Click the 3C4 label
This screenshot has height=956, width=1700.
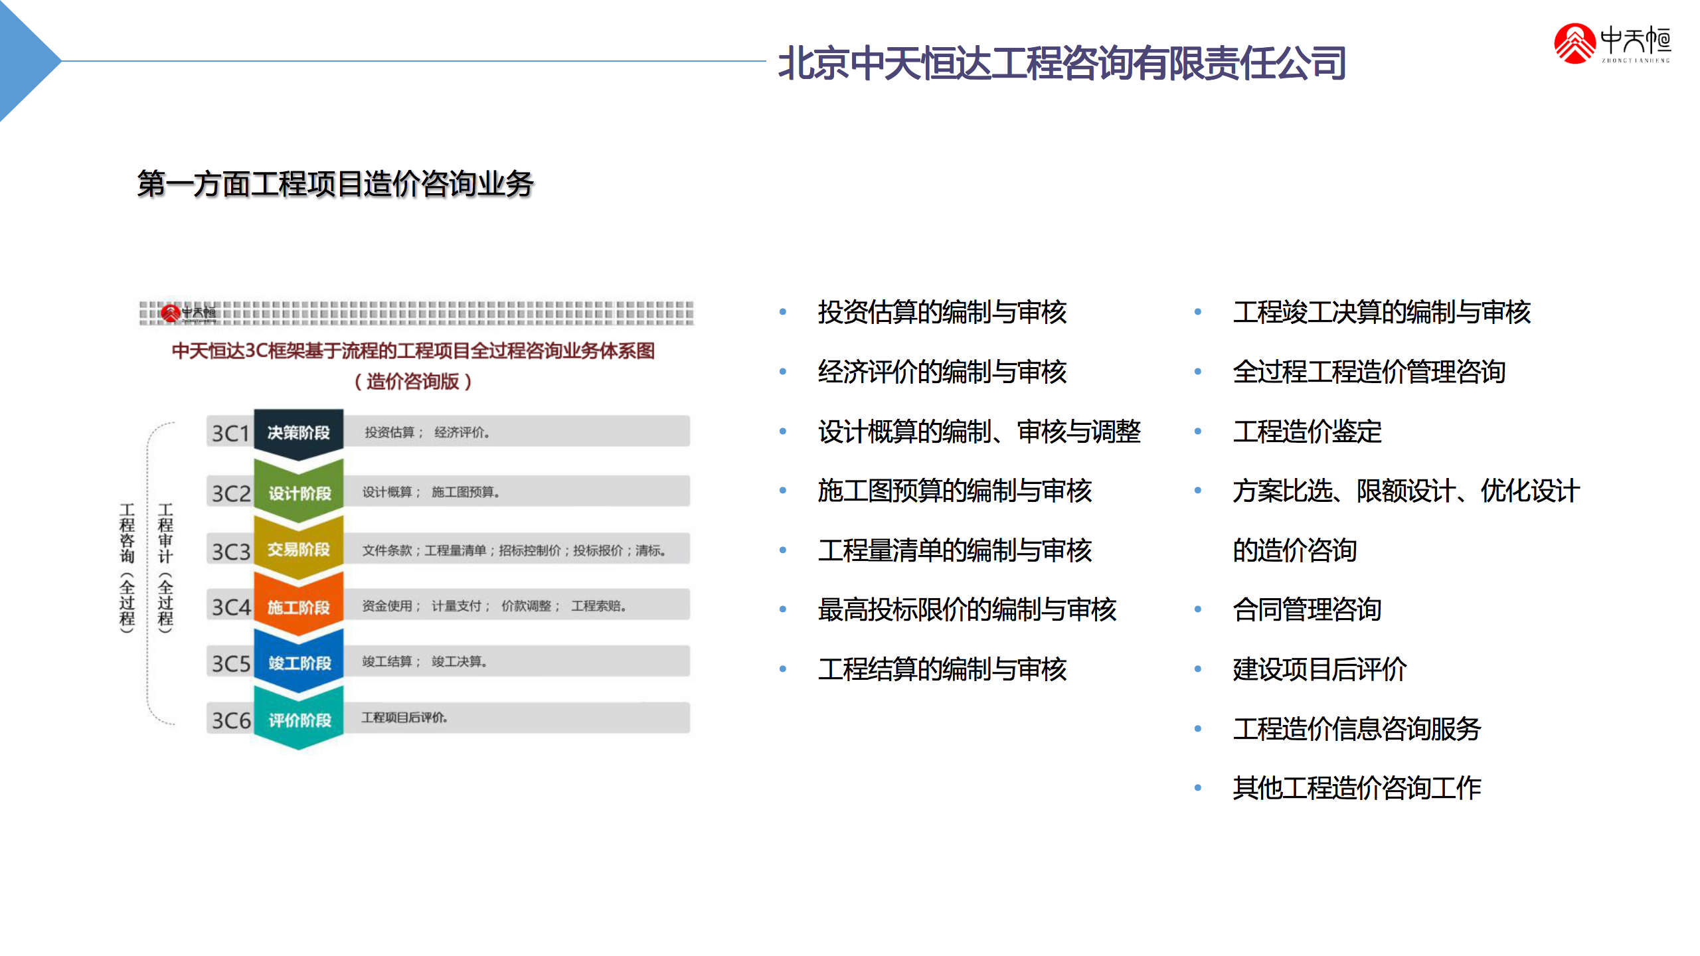point(230,607)
